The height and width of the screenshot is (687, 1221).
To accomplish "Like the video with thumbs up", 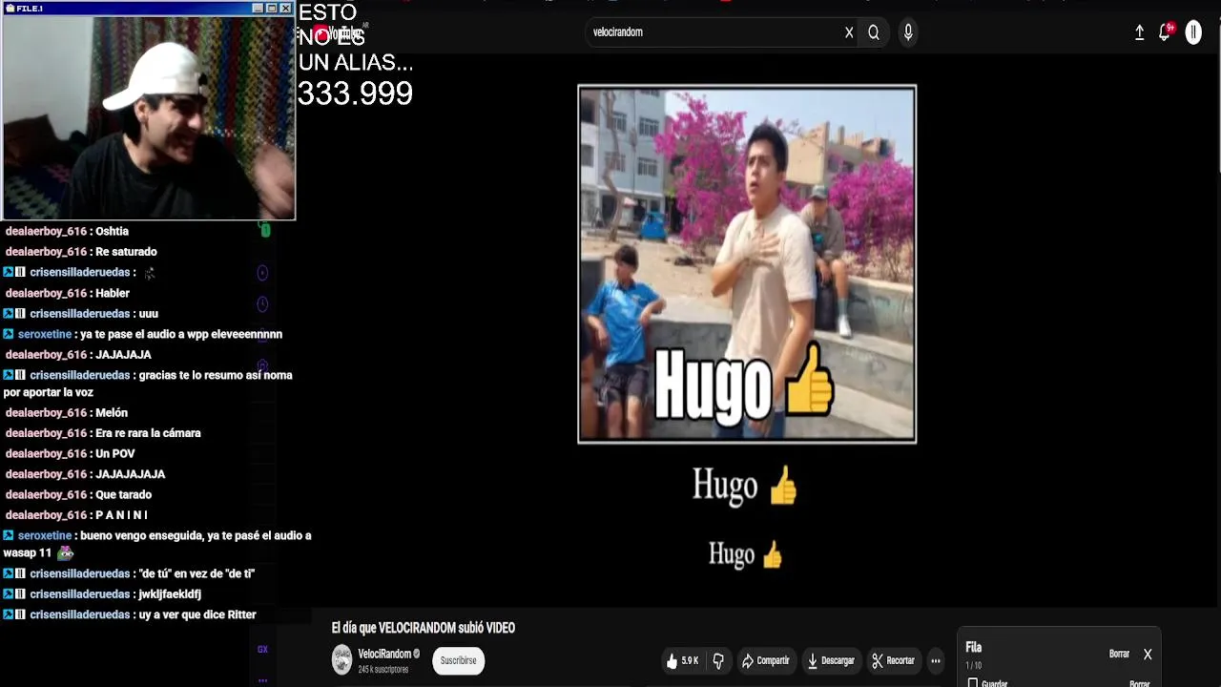I will coord(683,660).
